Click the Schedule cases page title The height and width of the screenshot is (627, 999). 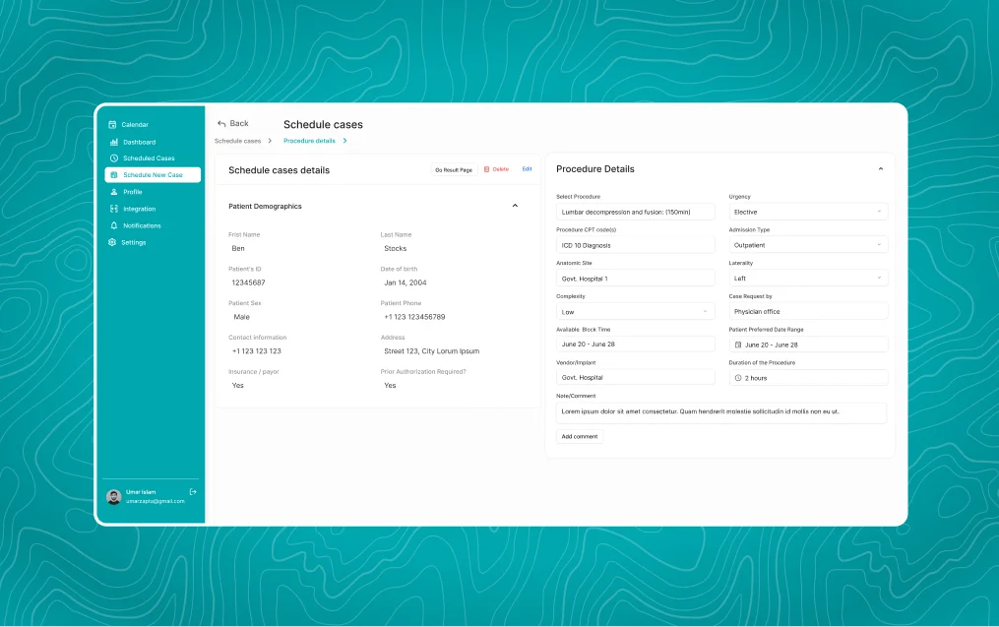[x=323, y=124]
